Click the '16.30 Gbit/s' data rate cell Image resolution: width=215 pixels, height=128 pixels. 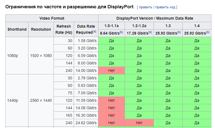(x=86, y=115)
